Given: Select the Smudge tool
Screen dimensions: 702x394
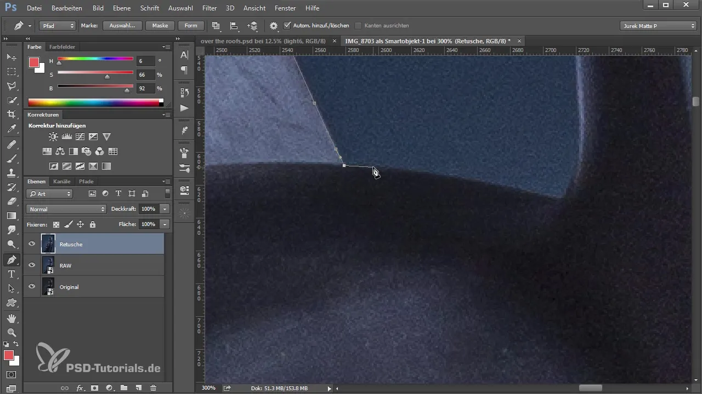Looking at the screenshot, I should 11,230.
